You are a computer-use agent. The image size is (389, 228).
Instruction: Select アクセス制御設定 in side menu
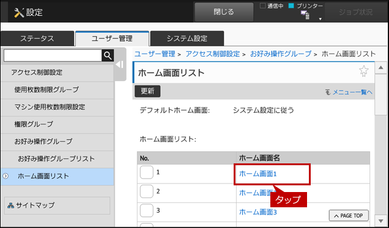(57, 73)
